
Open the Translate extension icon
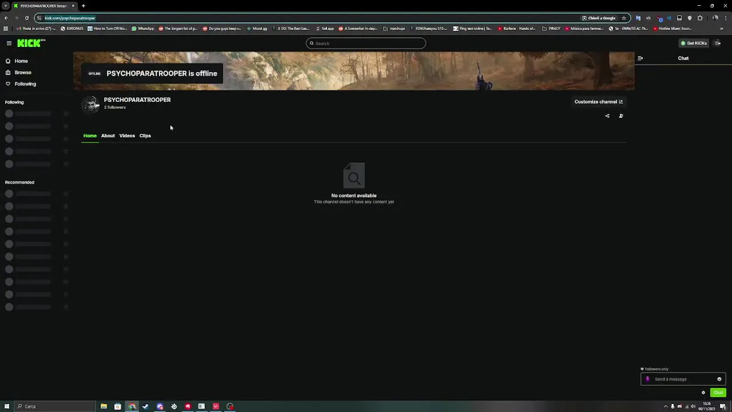638,18
